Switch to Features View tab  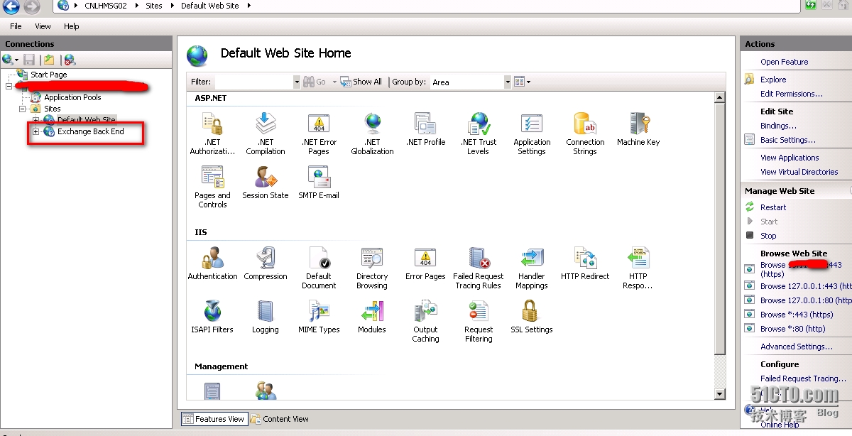point(214,419)
